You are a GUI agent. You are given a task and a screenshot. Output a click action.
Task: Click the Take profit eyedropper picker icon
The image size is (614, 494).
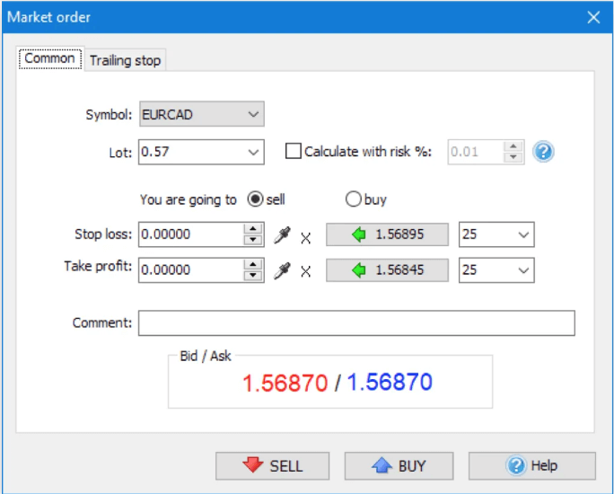pyautogui.click(x=283, y=270)
